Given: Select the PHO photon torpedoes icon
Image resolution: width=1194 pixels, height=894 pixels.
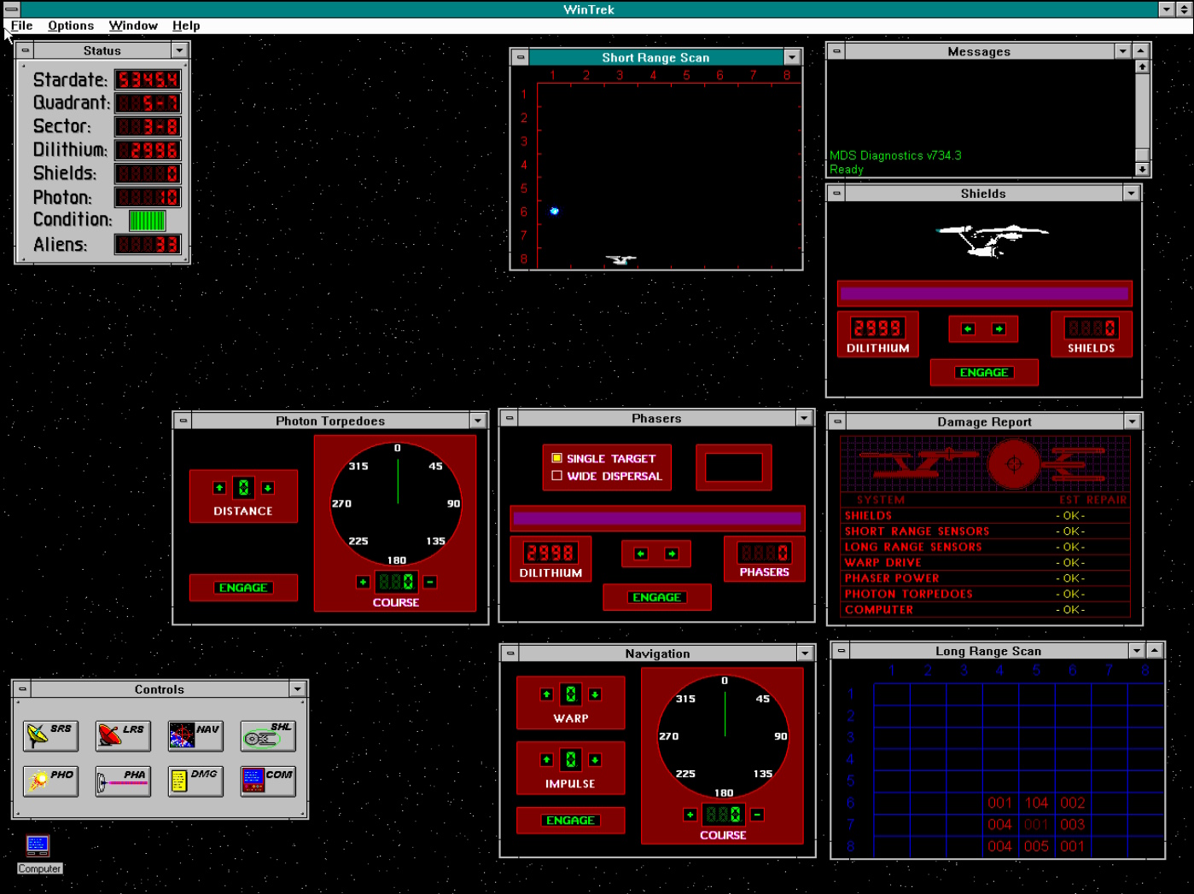Looking at the screenshot, I should 51,781.
